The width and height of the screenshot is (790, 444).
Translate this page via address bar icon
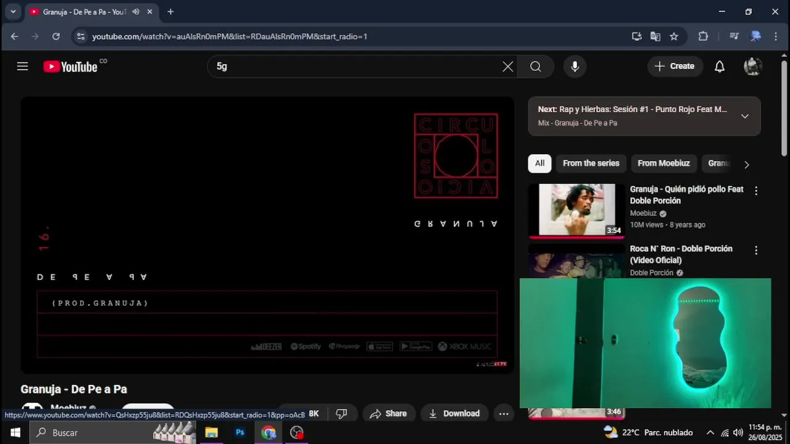pyautogui.click(x=655, y=36)
